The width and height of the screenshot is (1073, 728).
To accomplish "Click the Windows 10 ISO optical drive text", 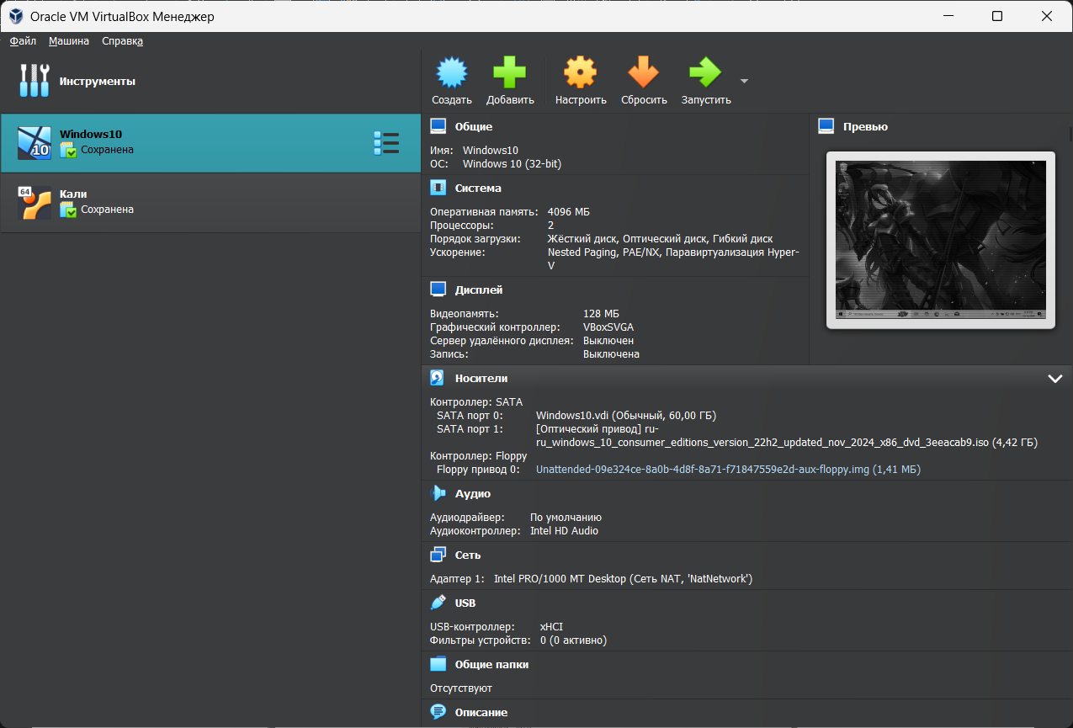I will [786, 436].
